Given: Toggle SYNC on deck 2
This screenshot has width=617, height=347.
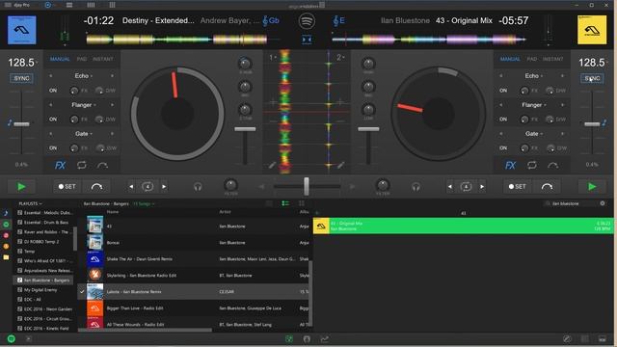Looking at the screenshot, I should 592,78.
